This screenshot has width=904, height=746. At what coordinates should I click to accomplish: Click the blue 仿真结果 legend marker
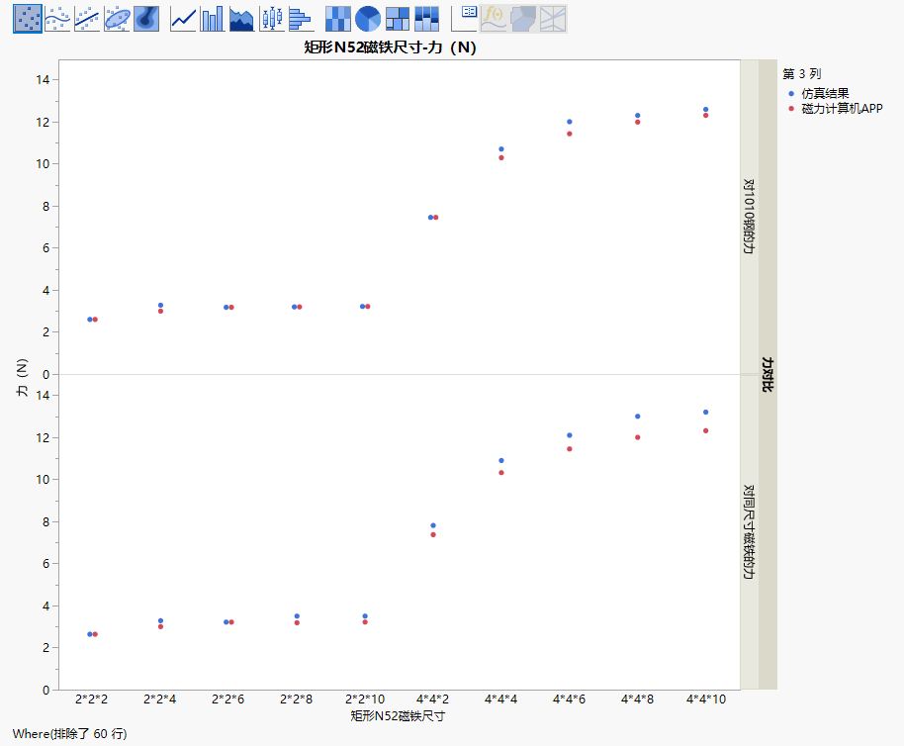tap(791, 93)
